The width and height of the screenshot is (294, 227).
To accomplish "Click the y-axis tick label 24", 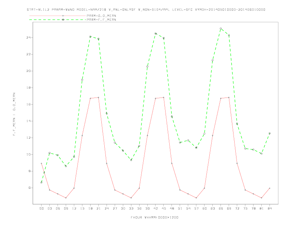I will point(29,37).
